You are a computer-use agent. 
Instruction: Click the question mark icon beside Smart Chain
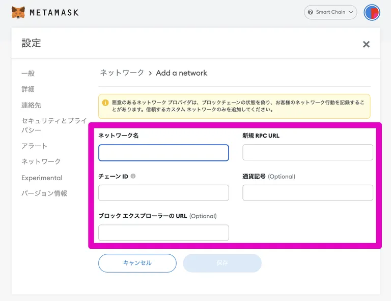311,12
